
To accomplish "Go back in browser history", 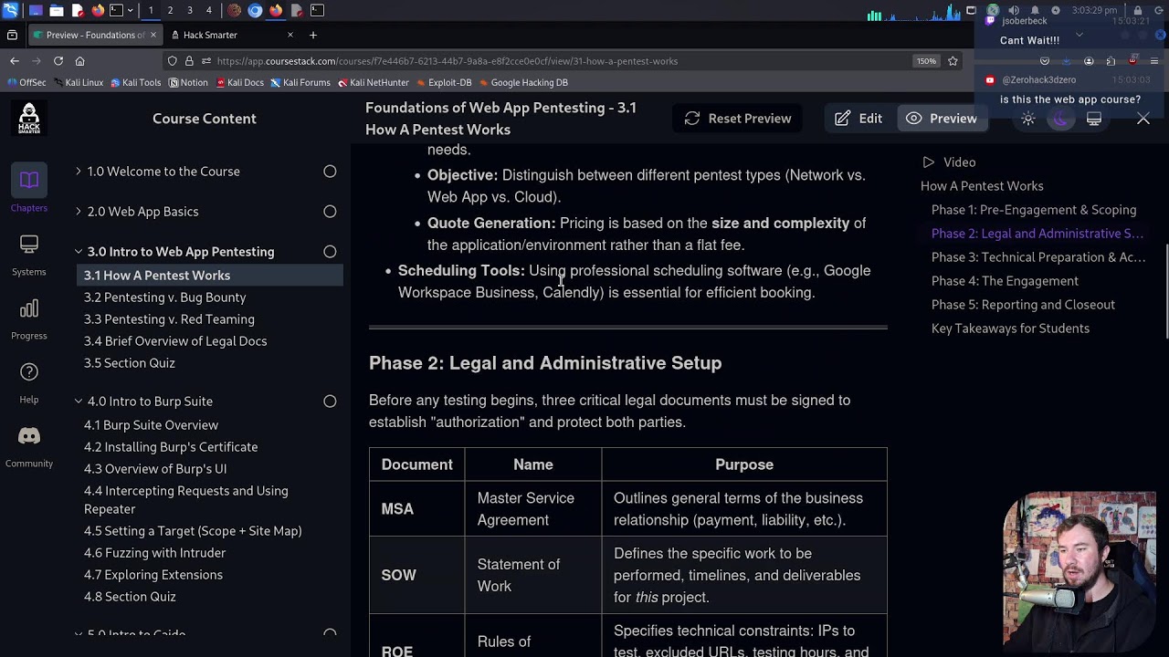I will tap(15, 61).
